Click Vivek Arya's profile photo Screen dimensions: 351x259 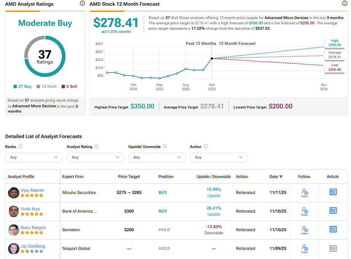13,211
